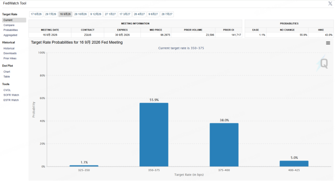Select the 17 3月27 meeting tab
Viewport: 335px width, 181px height.
[x=125, y=14]
